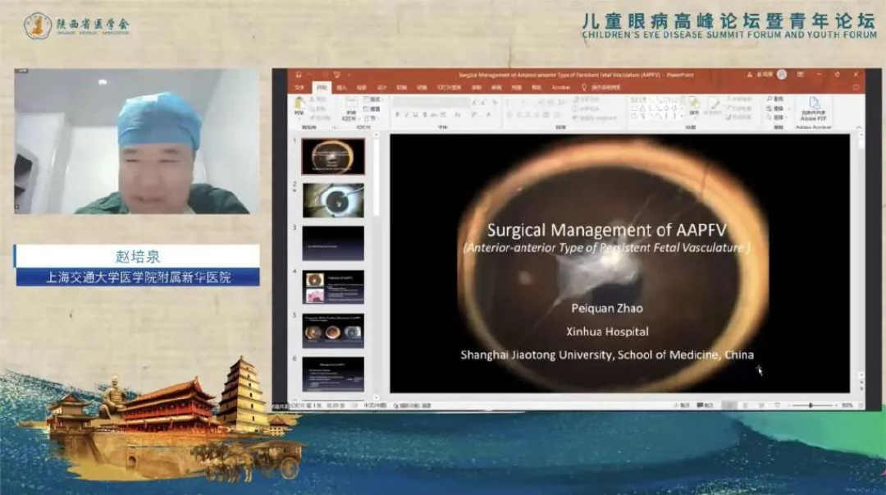Click the Tell Me search box

tap(605, 87)
